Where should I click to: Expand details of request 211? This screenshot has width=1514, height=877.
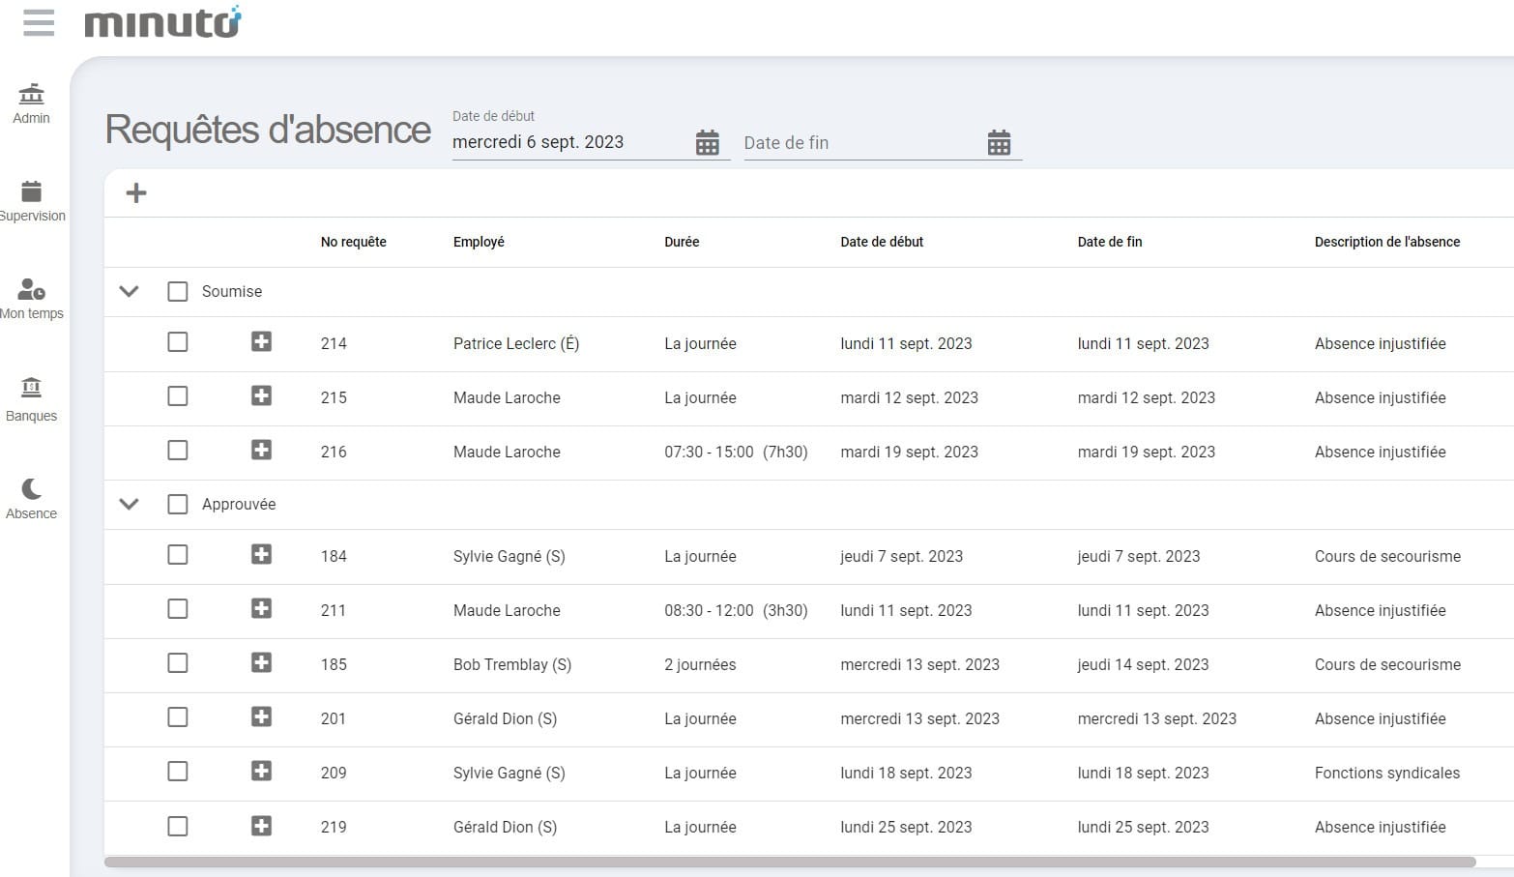261,608
